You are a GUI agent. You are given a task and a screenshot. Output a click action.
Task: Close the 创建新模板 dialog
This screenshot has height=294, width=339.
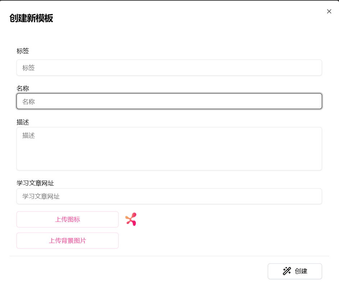click(329, 11)
